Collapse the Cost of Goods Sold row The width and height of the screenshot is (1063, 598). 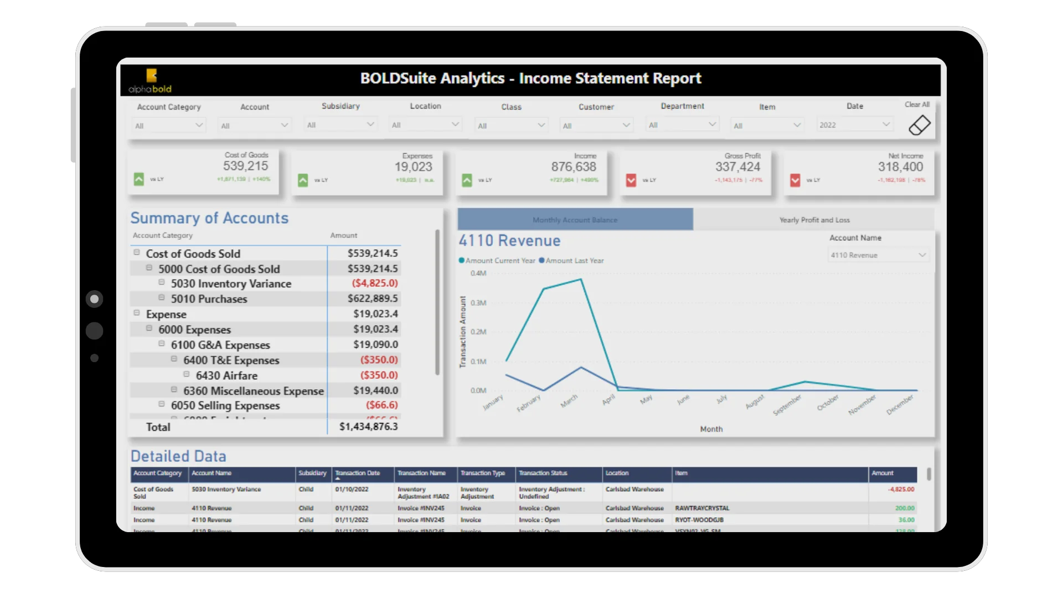click(x=137, y=252)
